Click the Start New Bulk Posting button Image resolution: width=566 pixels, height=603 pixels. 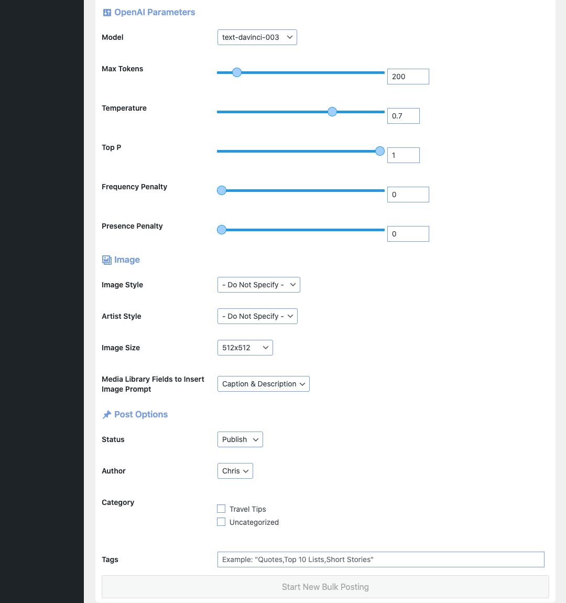(325, 587)
